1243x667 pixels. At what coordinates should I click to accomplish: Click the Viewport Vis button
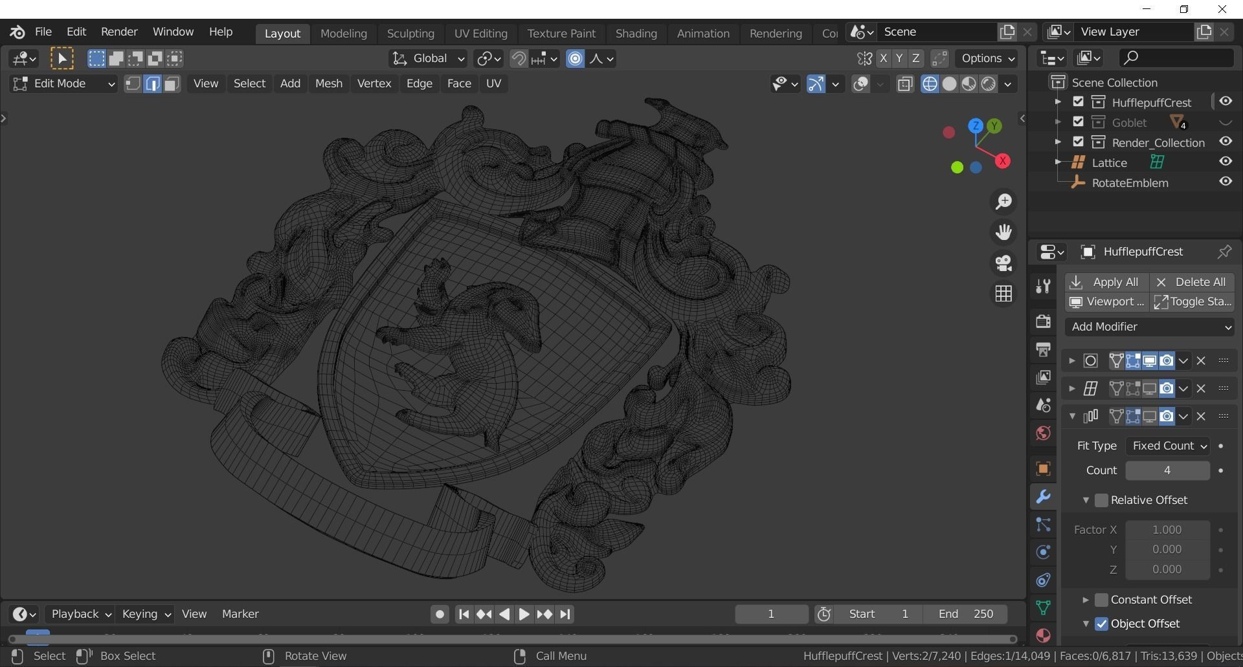(x=1106, y=302)
